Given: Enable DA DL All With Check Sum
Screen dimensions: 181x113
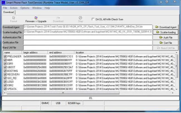Looking at the screenshot, I should click(x=93, y=19).
